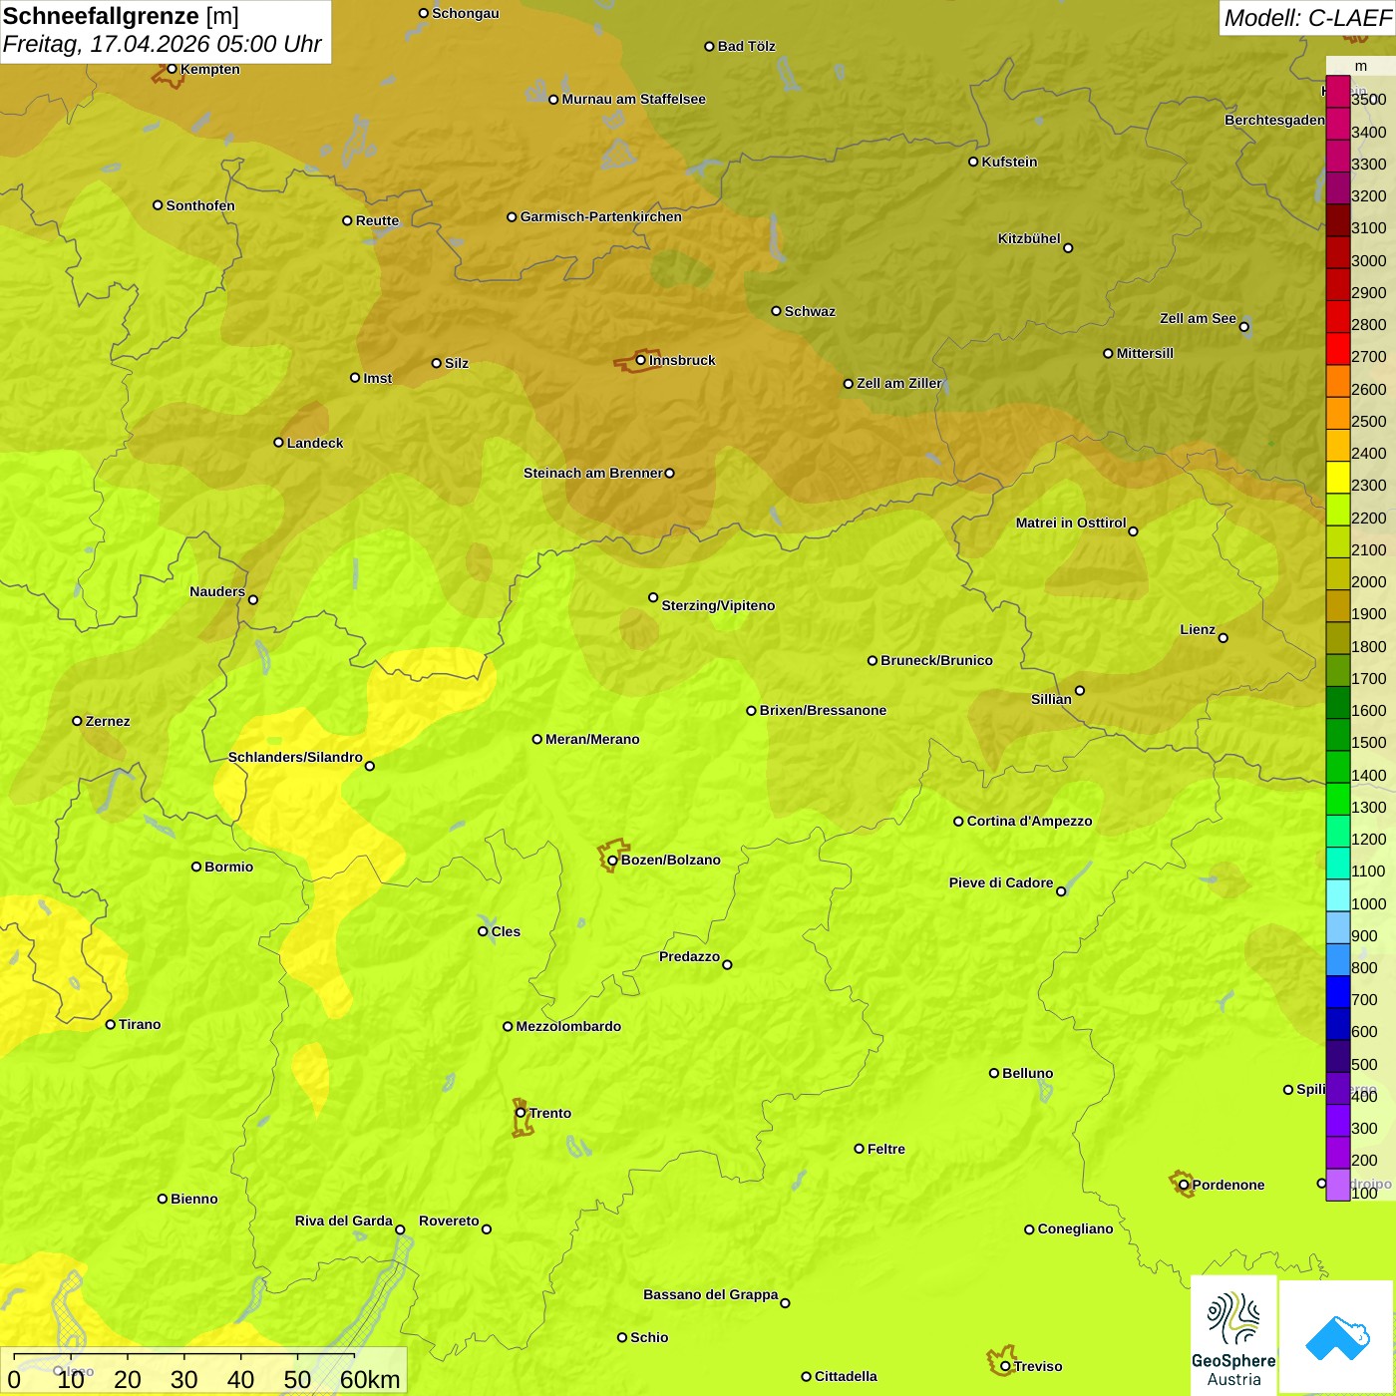This screenshot has width=1396, height=1396.
Task: Click the legend value "2000"
Action: click(1369, 581)
